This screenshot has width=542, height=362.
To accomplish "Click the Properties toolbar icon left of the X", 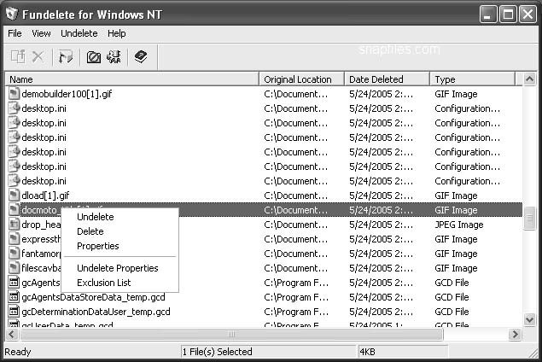I will point(18,57).
